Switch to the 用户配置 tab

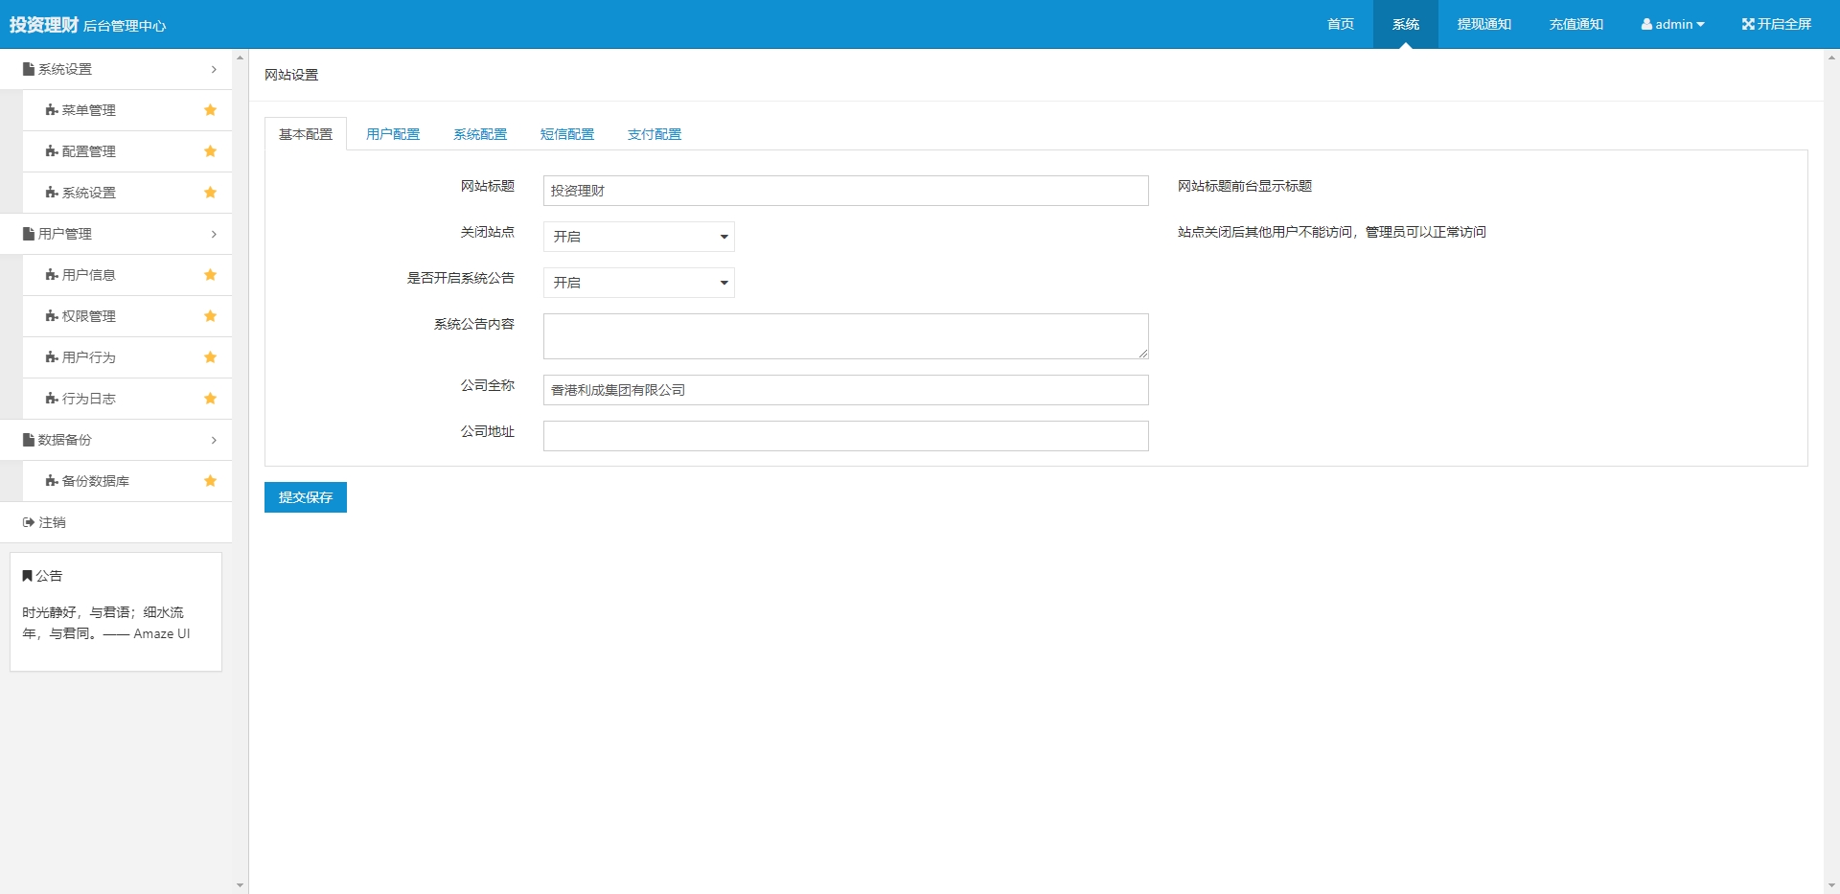393,134
